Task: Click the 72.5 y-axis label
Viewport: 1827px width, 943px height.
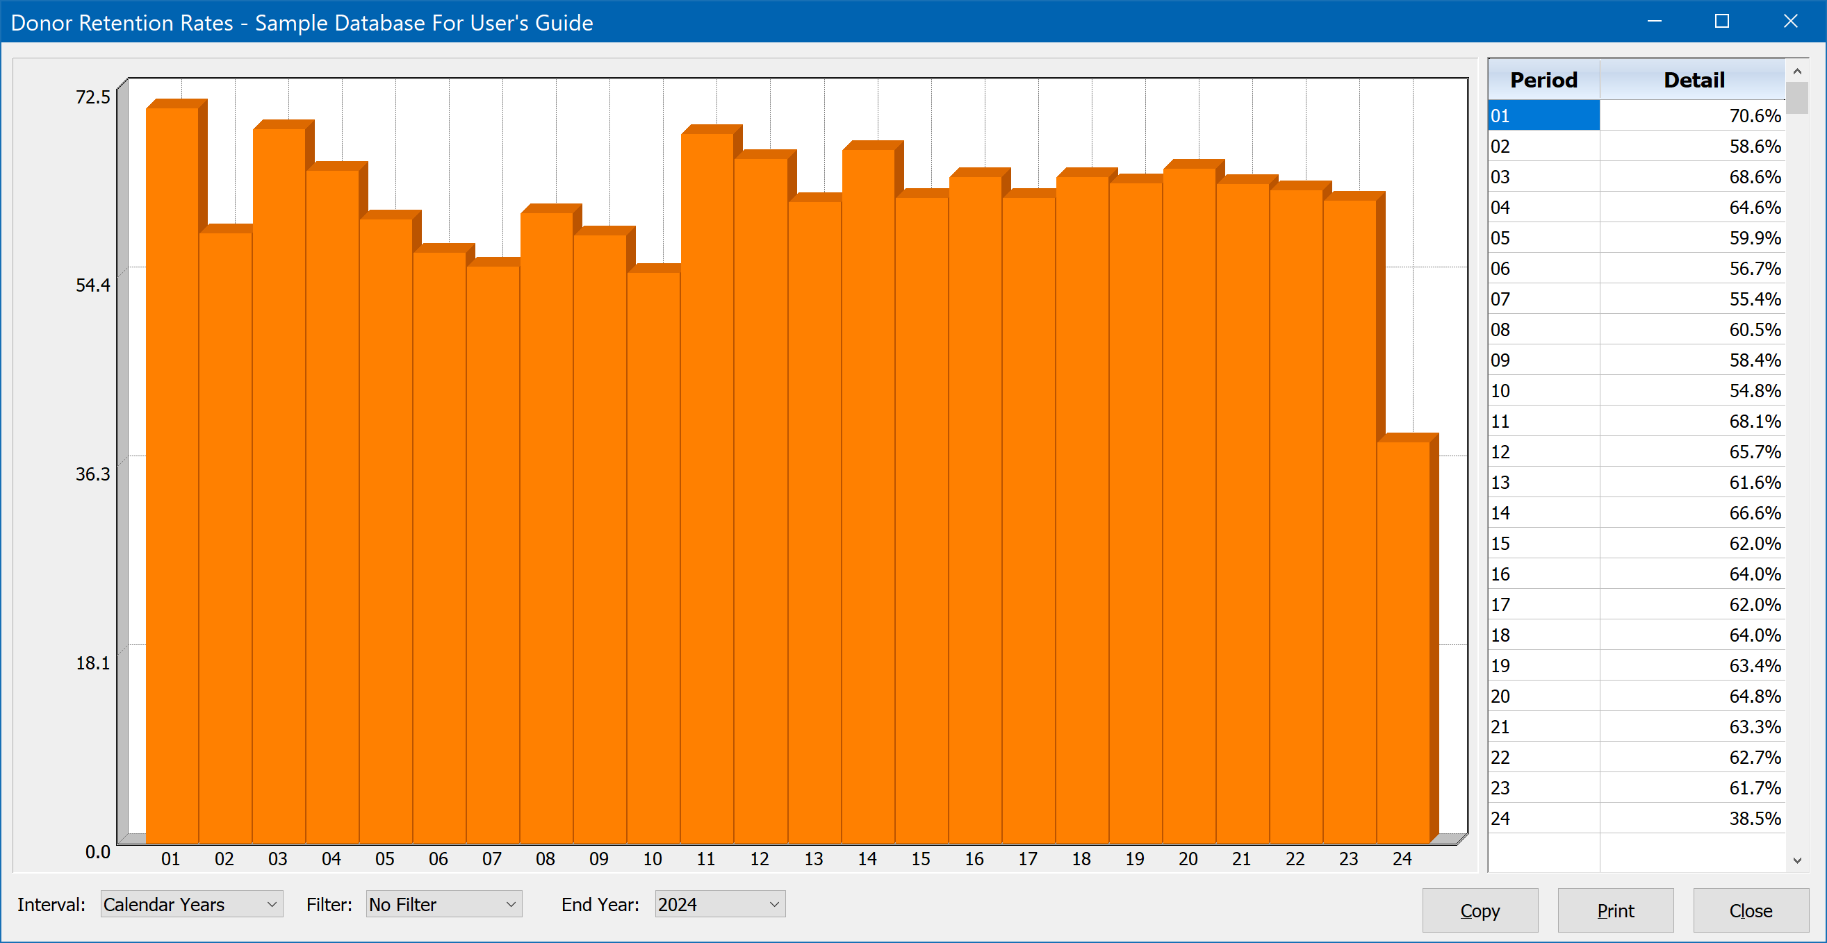Action: click(93, 97)
